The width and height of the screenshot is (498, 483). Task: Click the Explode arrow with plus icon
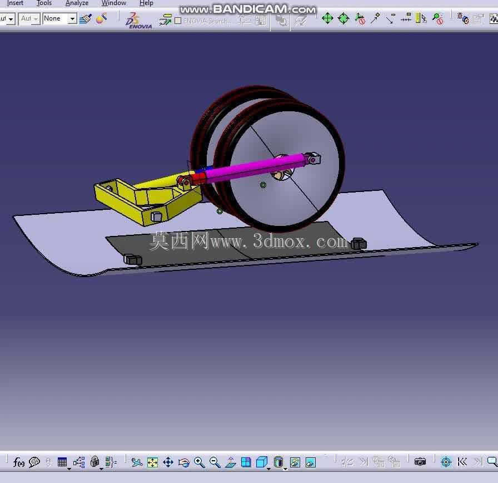pos(375,18)
